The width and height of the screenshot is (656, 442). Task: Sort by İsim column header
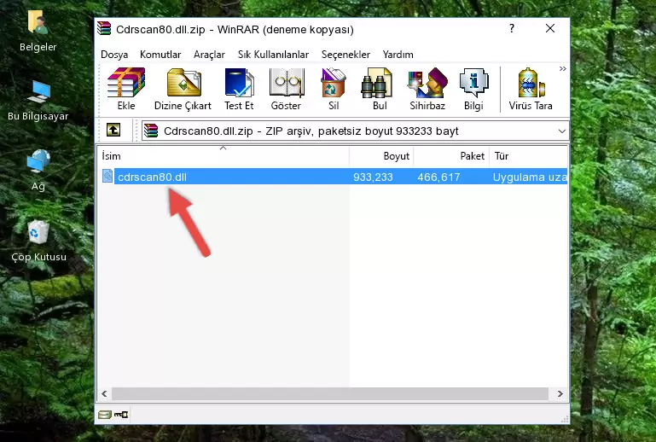click(x=224, y=156)
